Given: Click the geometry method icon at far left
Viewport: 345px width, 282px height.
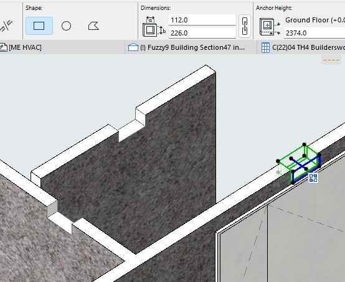Looking at the screenshot, I should pos(6,26).
